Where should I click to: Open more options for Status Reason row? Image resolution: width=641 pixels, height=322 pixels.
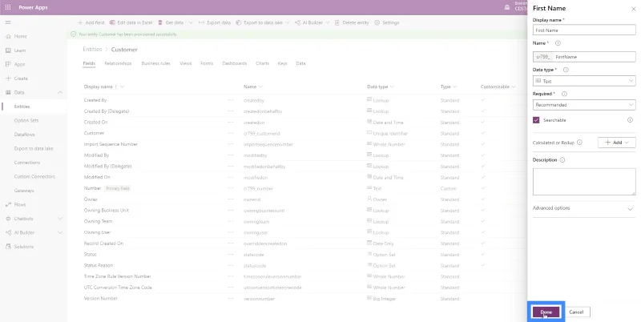(x=231, y=266)
